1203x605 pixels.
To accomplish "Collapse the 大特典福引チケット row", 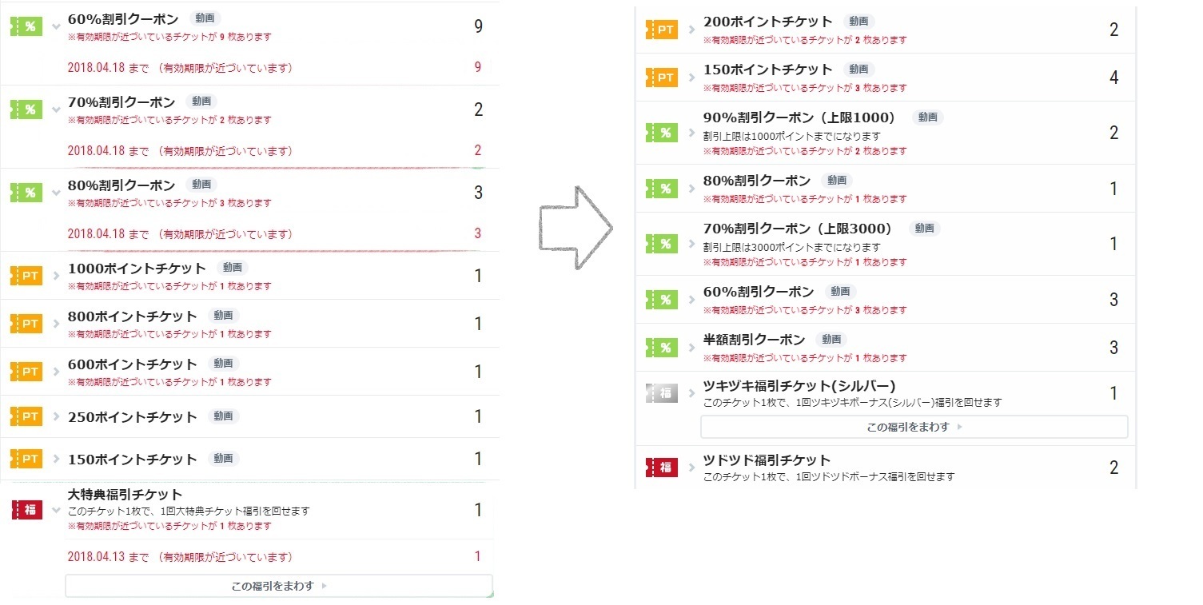I will coord(56,510).
